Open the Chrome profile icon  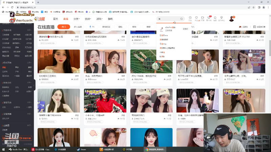pyautogui.click(x=264, y=7)
